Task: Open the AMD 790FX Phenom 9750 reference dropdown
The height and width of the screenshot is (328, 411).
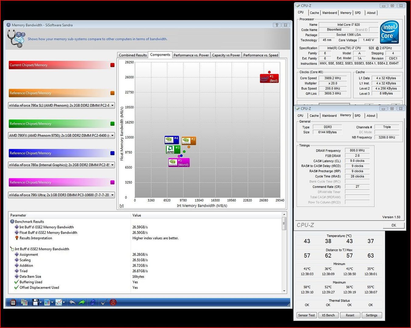Action: 61,135
